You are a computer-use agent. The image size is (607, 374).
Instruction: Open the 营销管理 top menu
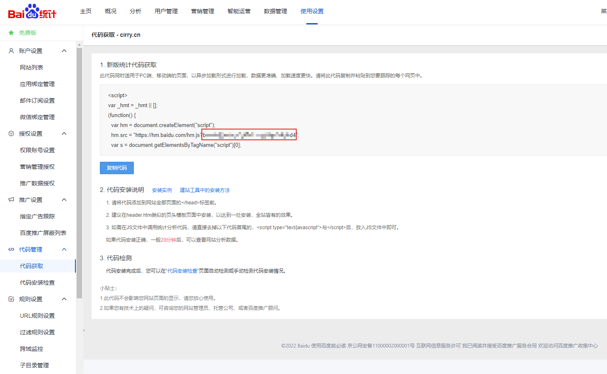click(202, 11)
